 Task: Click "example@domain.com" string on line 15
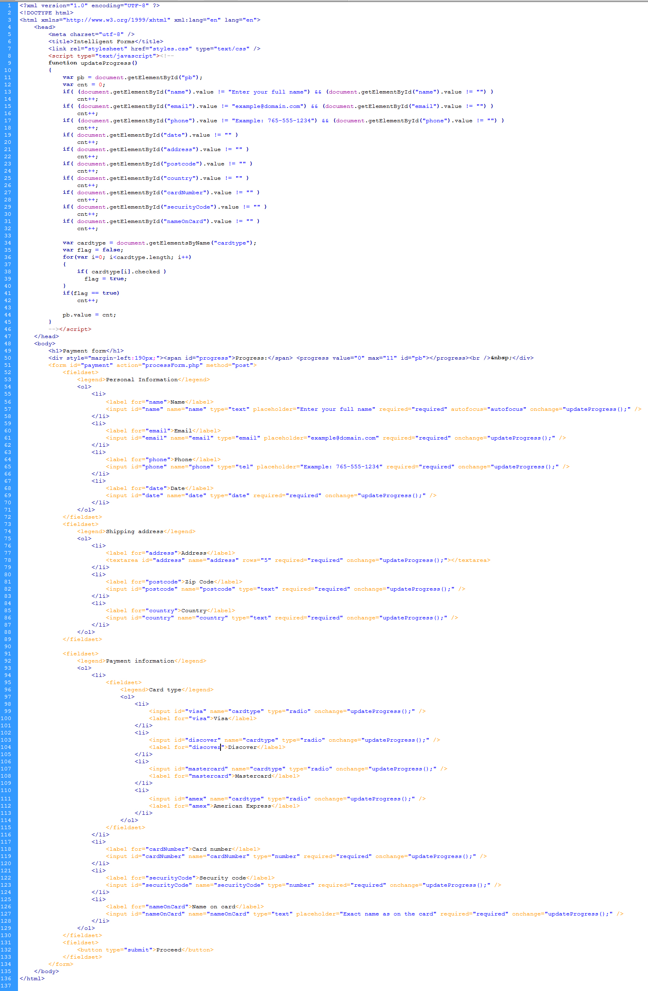click(x=269, y=106)
